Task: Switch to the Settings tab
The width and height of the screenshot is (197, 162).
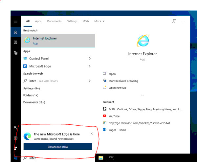Action: pyautogui.click(x=72, y=21)
